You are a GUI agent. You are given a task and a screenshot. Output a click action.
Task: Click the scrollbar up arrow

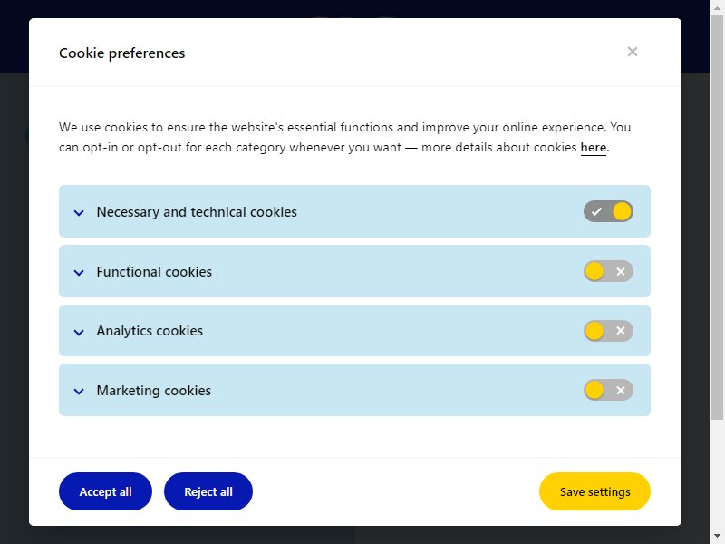(x=717, y=7)
